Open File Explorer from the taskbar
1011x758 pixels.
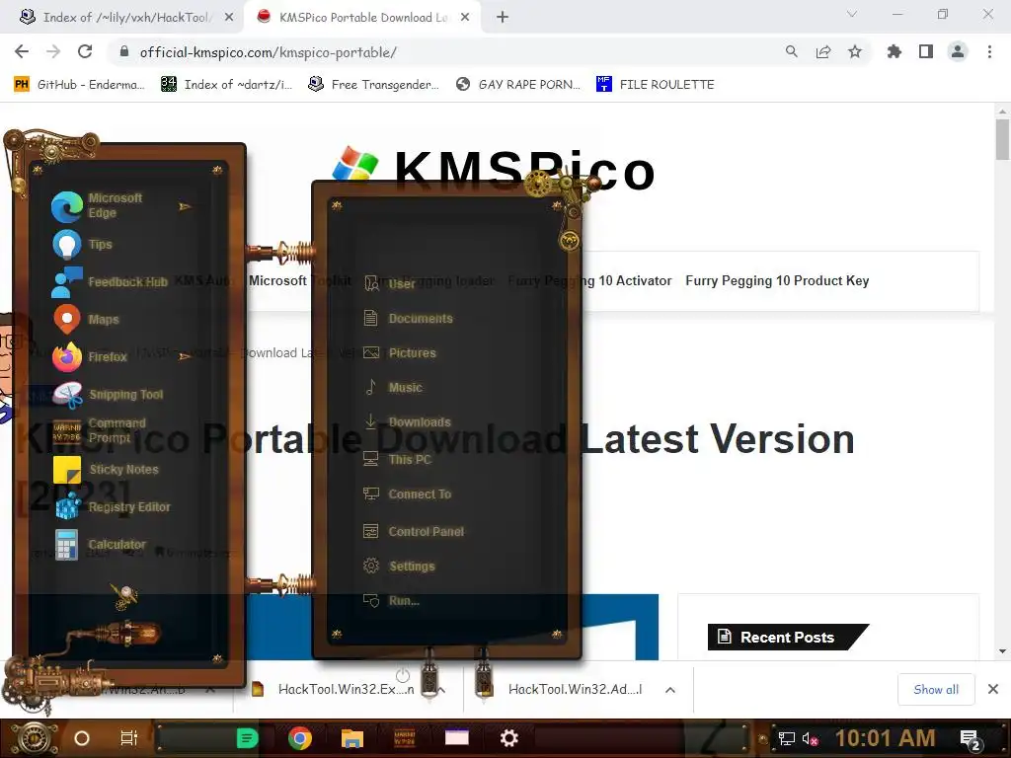point(352,738)
